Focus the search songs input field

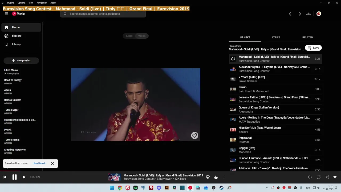[103, 14]
